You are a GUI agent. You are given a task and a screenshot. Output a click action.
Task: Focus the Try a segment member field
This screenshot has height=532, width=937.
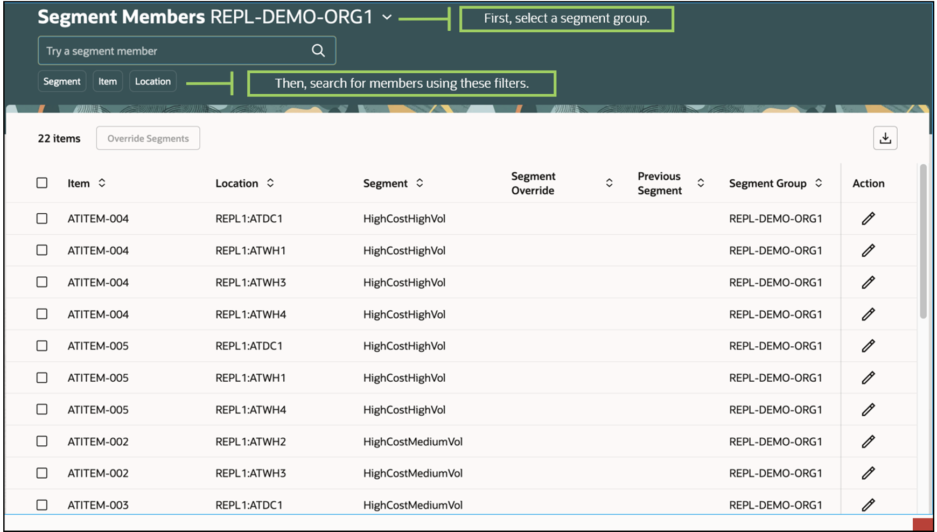tap(187, 51)
